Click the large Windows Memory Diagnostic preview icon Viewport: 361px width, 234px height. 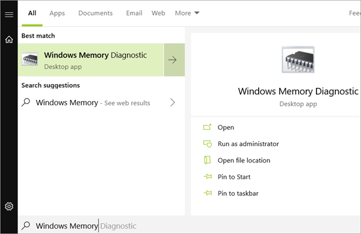click(298, 60)
